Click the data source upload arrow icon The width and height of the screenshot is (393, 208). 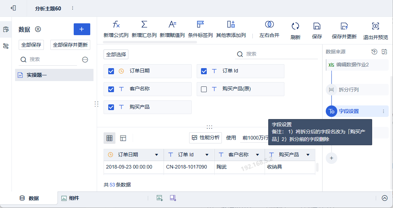374,52
